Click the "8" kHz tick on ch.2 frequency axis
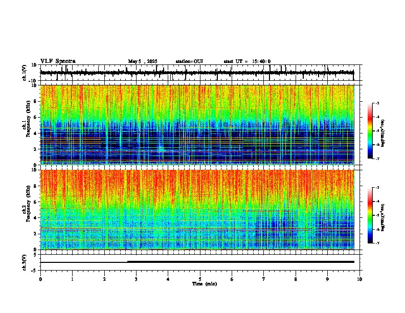 (x=36, y=186)
